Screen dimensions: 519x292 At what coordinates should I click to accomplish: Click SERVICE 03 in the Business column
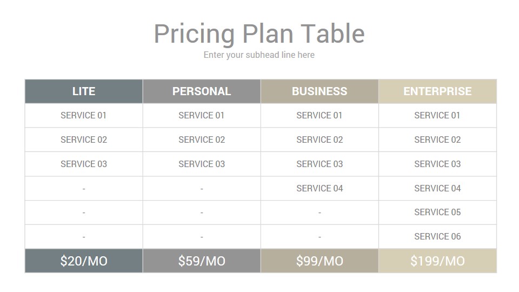(x=320, y=164)
